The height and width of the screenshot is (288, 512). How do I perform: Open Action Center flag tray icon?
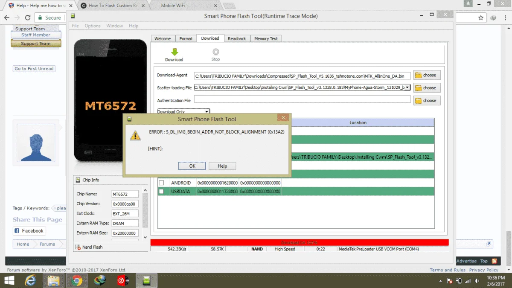[x=450, y=281]
